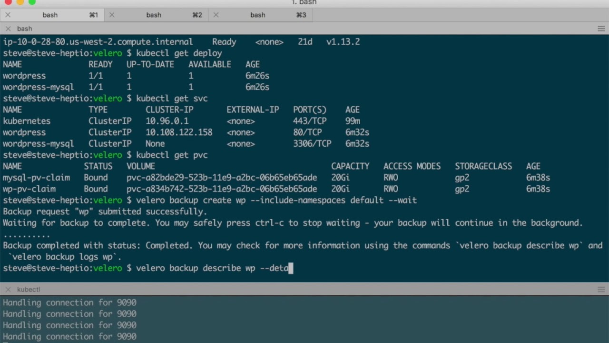
Task: Click the wordpress-mysql deployment row name
Action: coord(39,87)
